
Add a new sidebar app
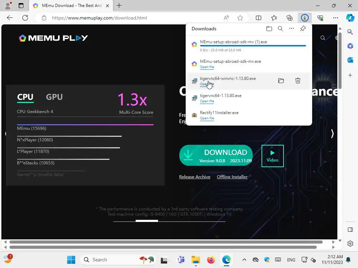[350, 75]
